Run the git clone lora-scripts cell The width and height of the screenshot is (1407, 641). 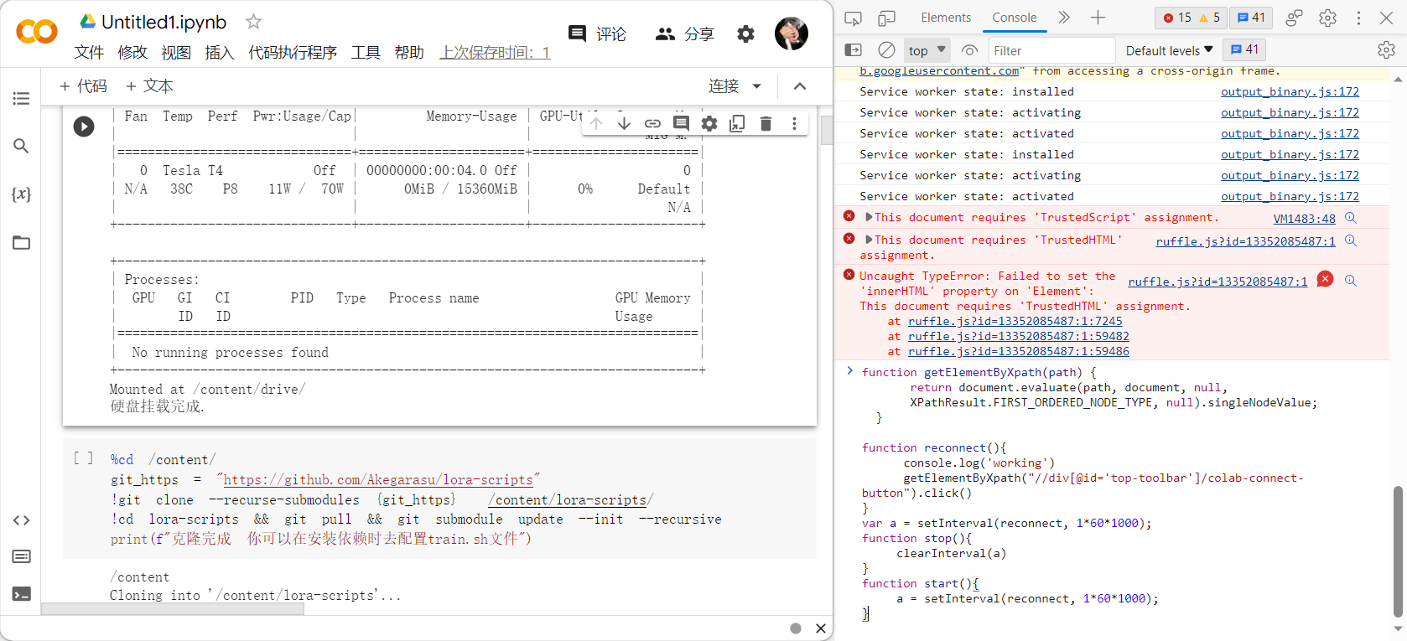tap(84, 458)
